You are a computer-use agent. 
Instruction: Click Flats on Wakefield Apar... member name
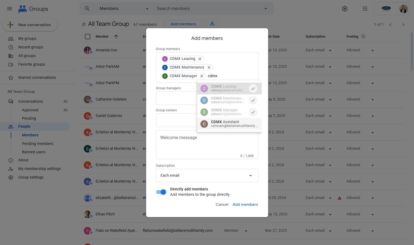[117, 230]
